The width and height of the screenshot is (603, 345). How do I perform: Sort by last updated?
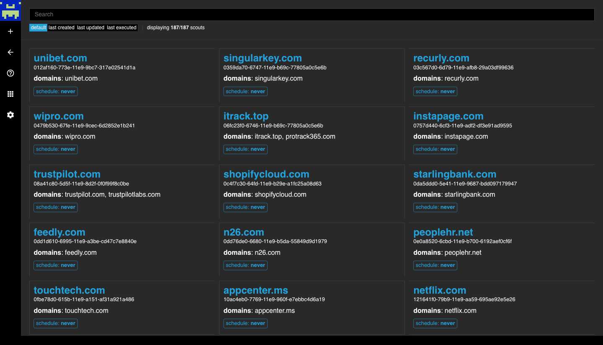pyautogui.click(x=90, y=28)
